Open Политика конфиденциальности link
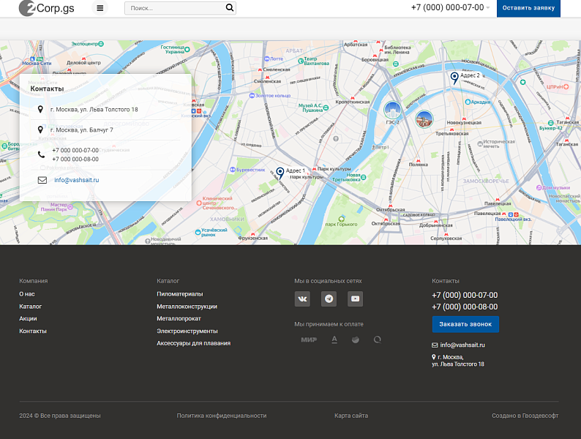The image size is (581, 439). click(x=222, y=416)
